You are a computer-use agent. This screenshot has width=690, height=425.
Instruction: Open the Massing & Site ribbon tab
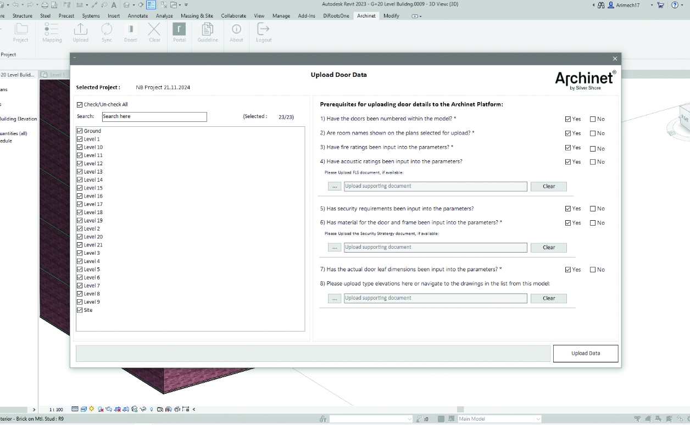(197, 16)
